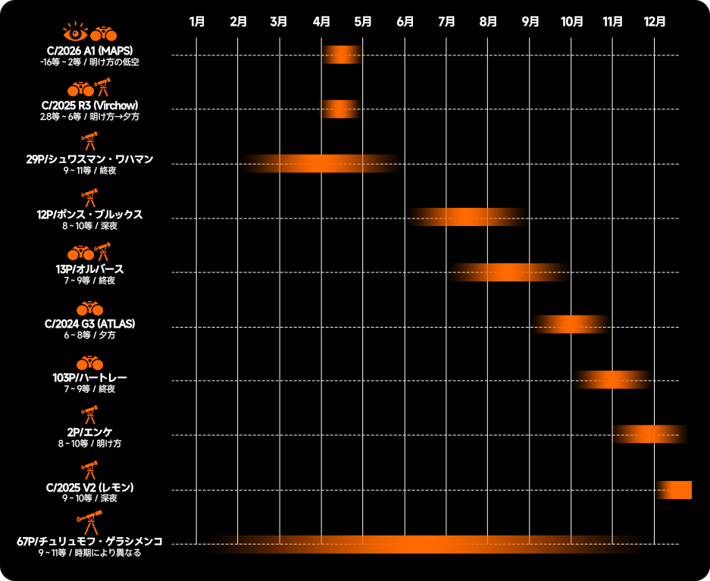The width and height of the screenshot is (710, 581).
Task: Click the long orange bar for 67P comet
Action: point(424,544)
